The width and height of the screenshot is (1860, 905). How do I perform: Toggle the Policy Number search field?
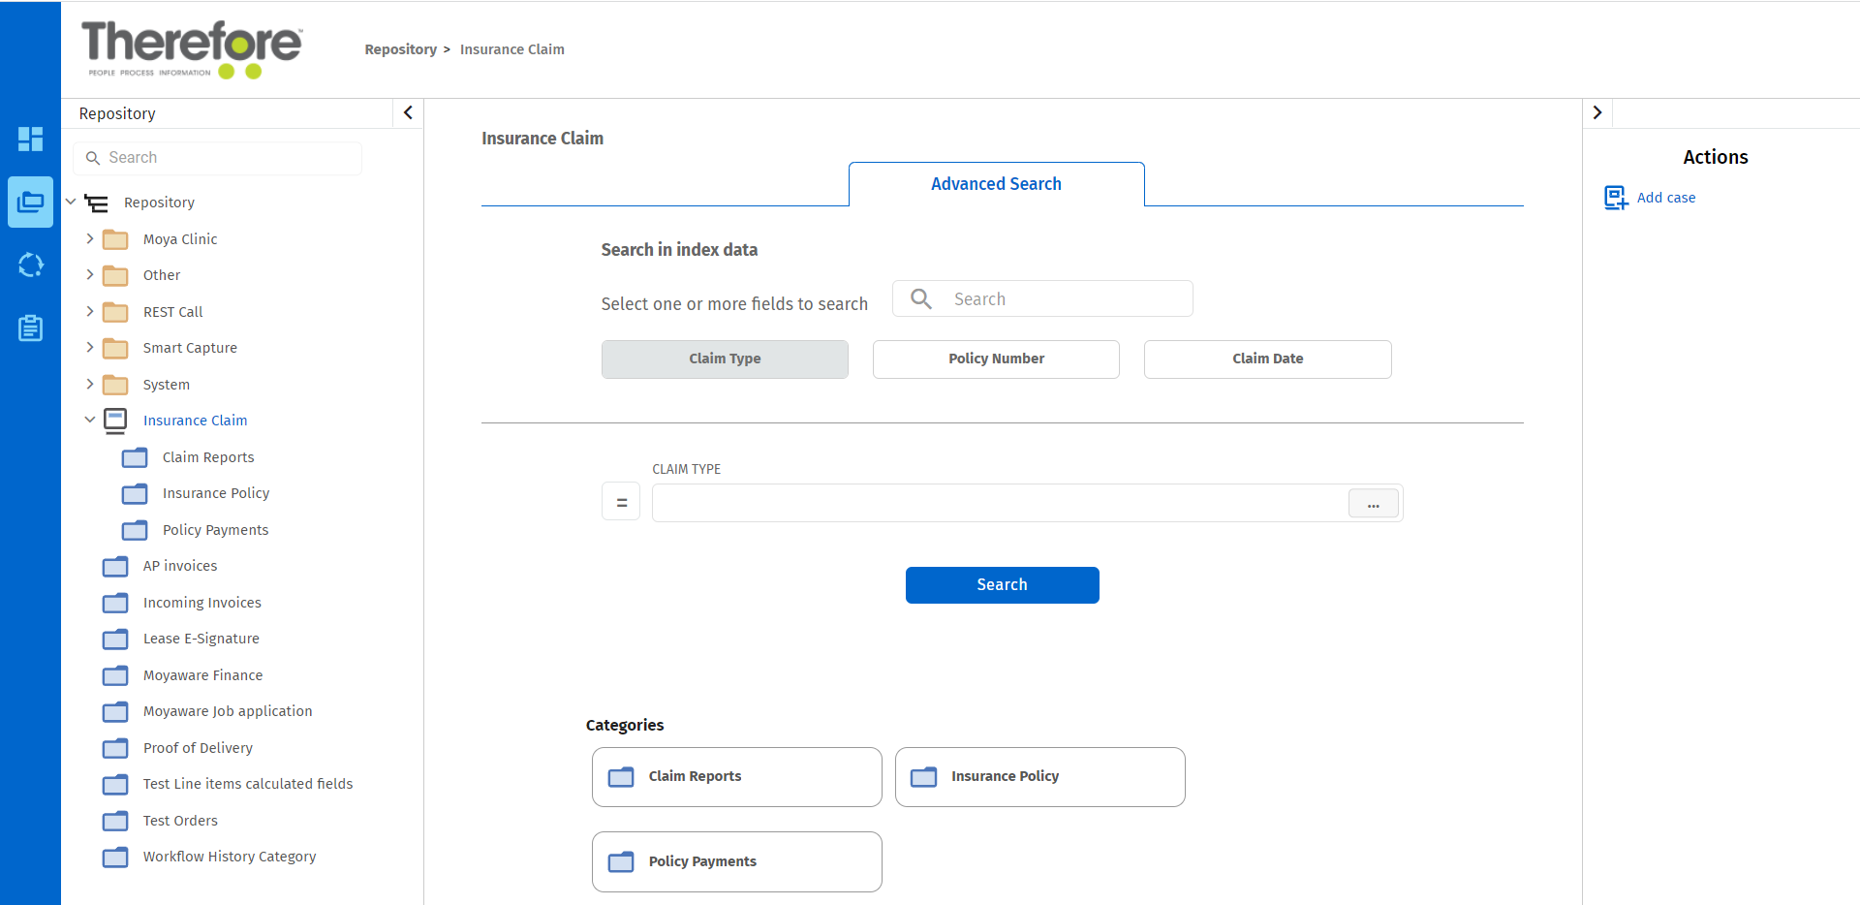tap(996, 359)
